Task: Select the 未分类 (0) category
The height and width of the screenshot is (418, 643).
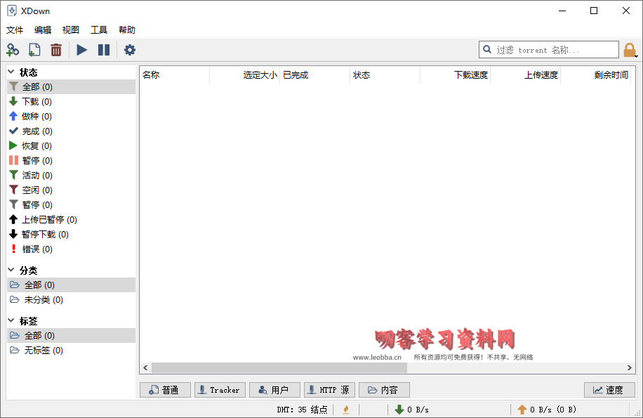Action: coord(72,300)
